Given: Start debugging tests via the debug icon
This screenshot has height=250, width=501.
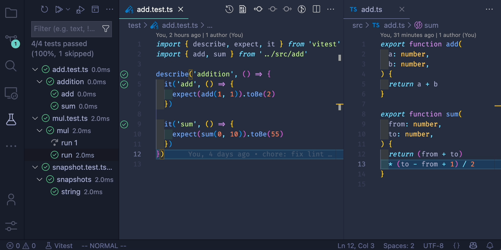Looking at the screenshot, I should click(80, 9).
